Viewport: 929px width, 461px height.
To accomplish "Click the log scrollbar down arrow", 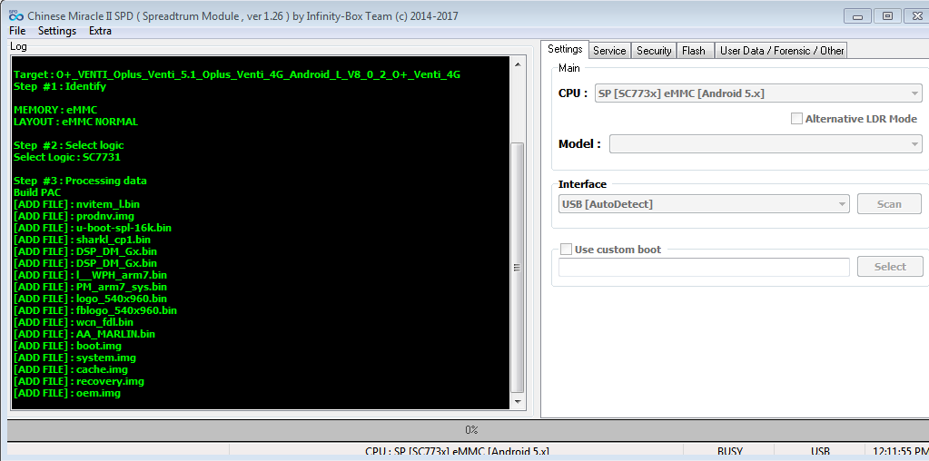I will (x=518, y=402).
